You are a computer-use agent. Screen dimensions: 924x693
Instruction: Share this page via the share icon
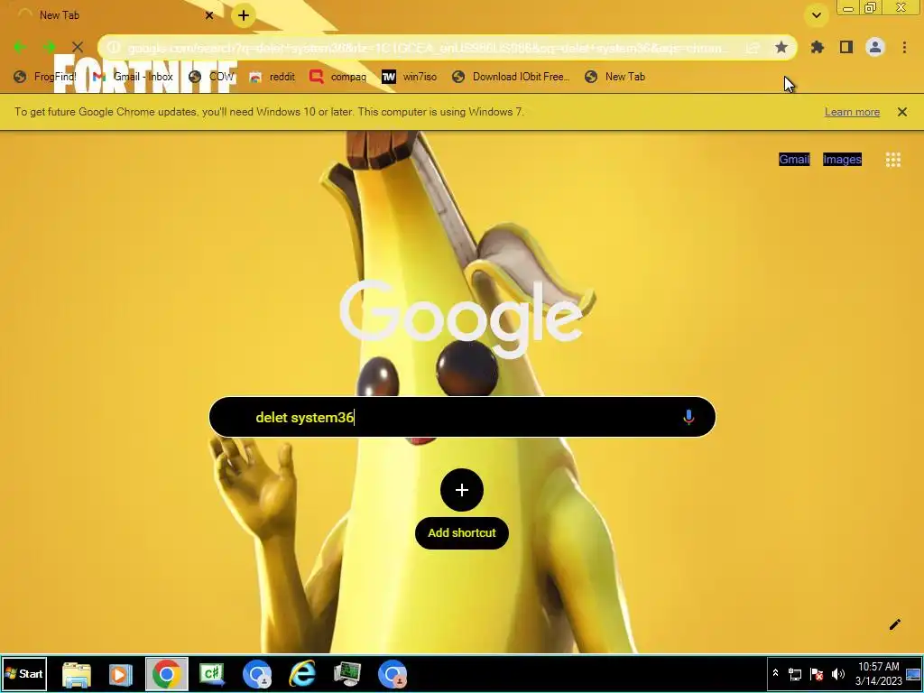point(753,48)
